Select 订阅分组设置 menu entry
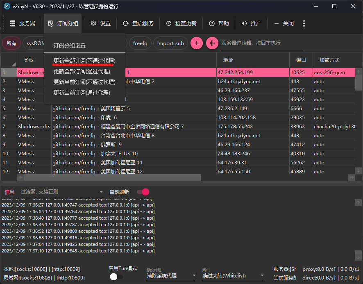The height and width of the screenshot is (284, 363). (x=70, y=45)
